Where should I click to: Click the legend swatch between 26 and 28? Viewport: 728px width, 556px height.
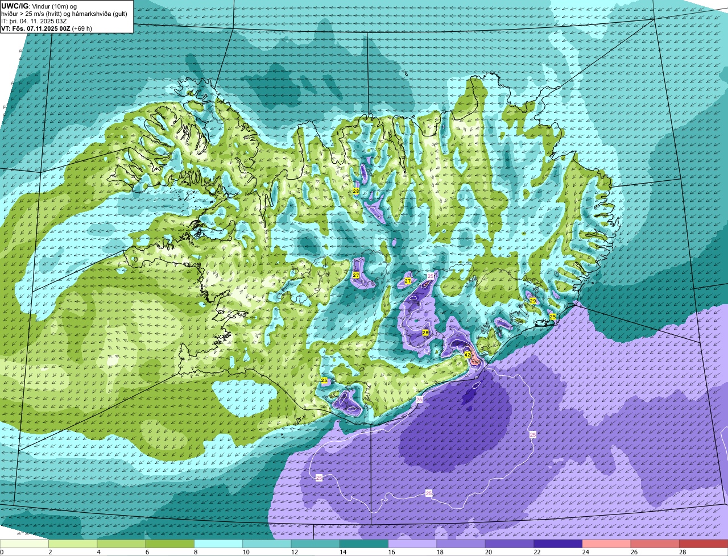[x=655, y=544]
